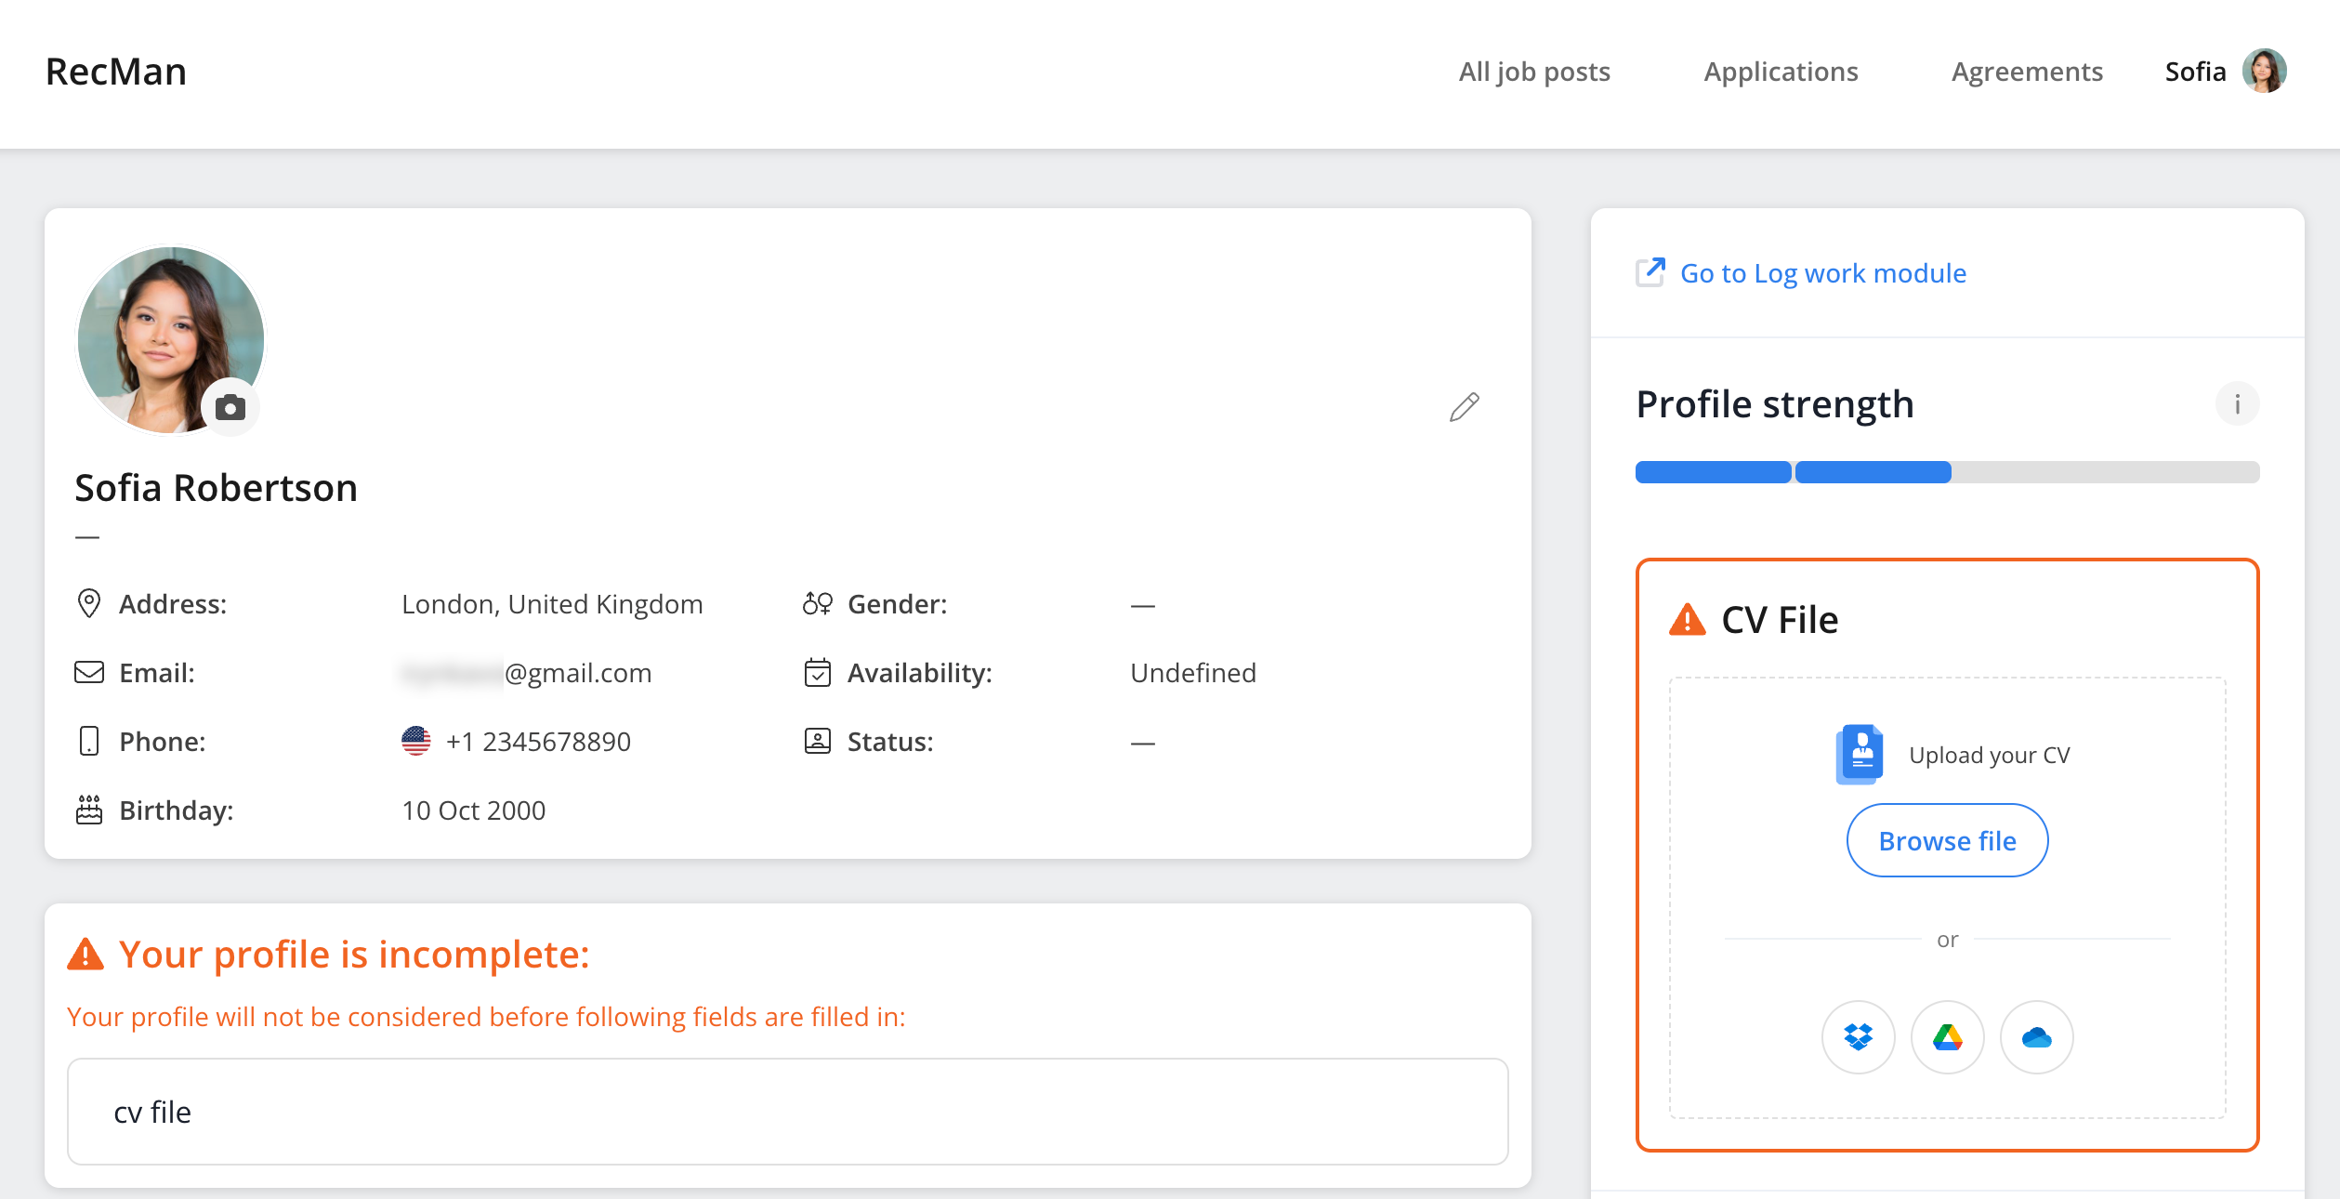
Task: Click the pencil edit profile icon
Action: pos(1464,407)
